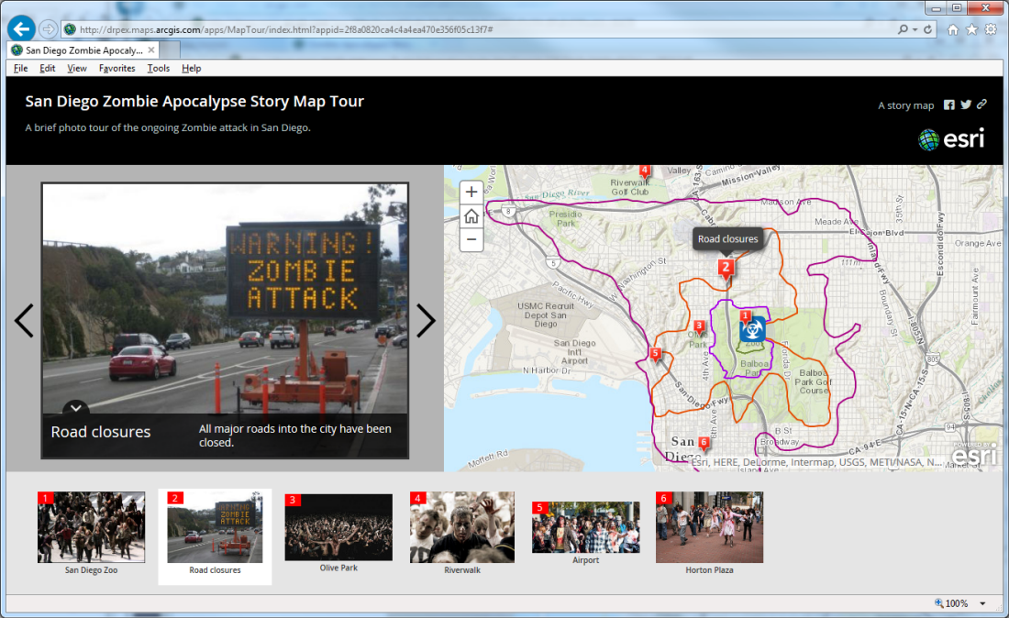Open the File menu
The image size is (1009, 618).
(x=20, y=68)
